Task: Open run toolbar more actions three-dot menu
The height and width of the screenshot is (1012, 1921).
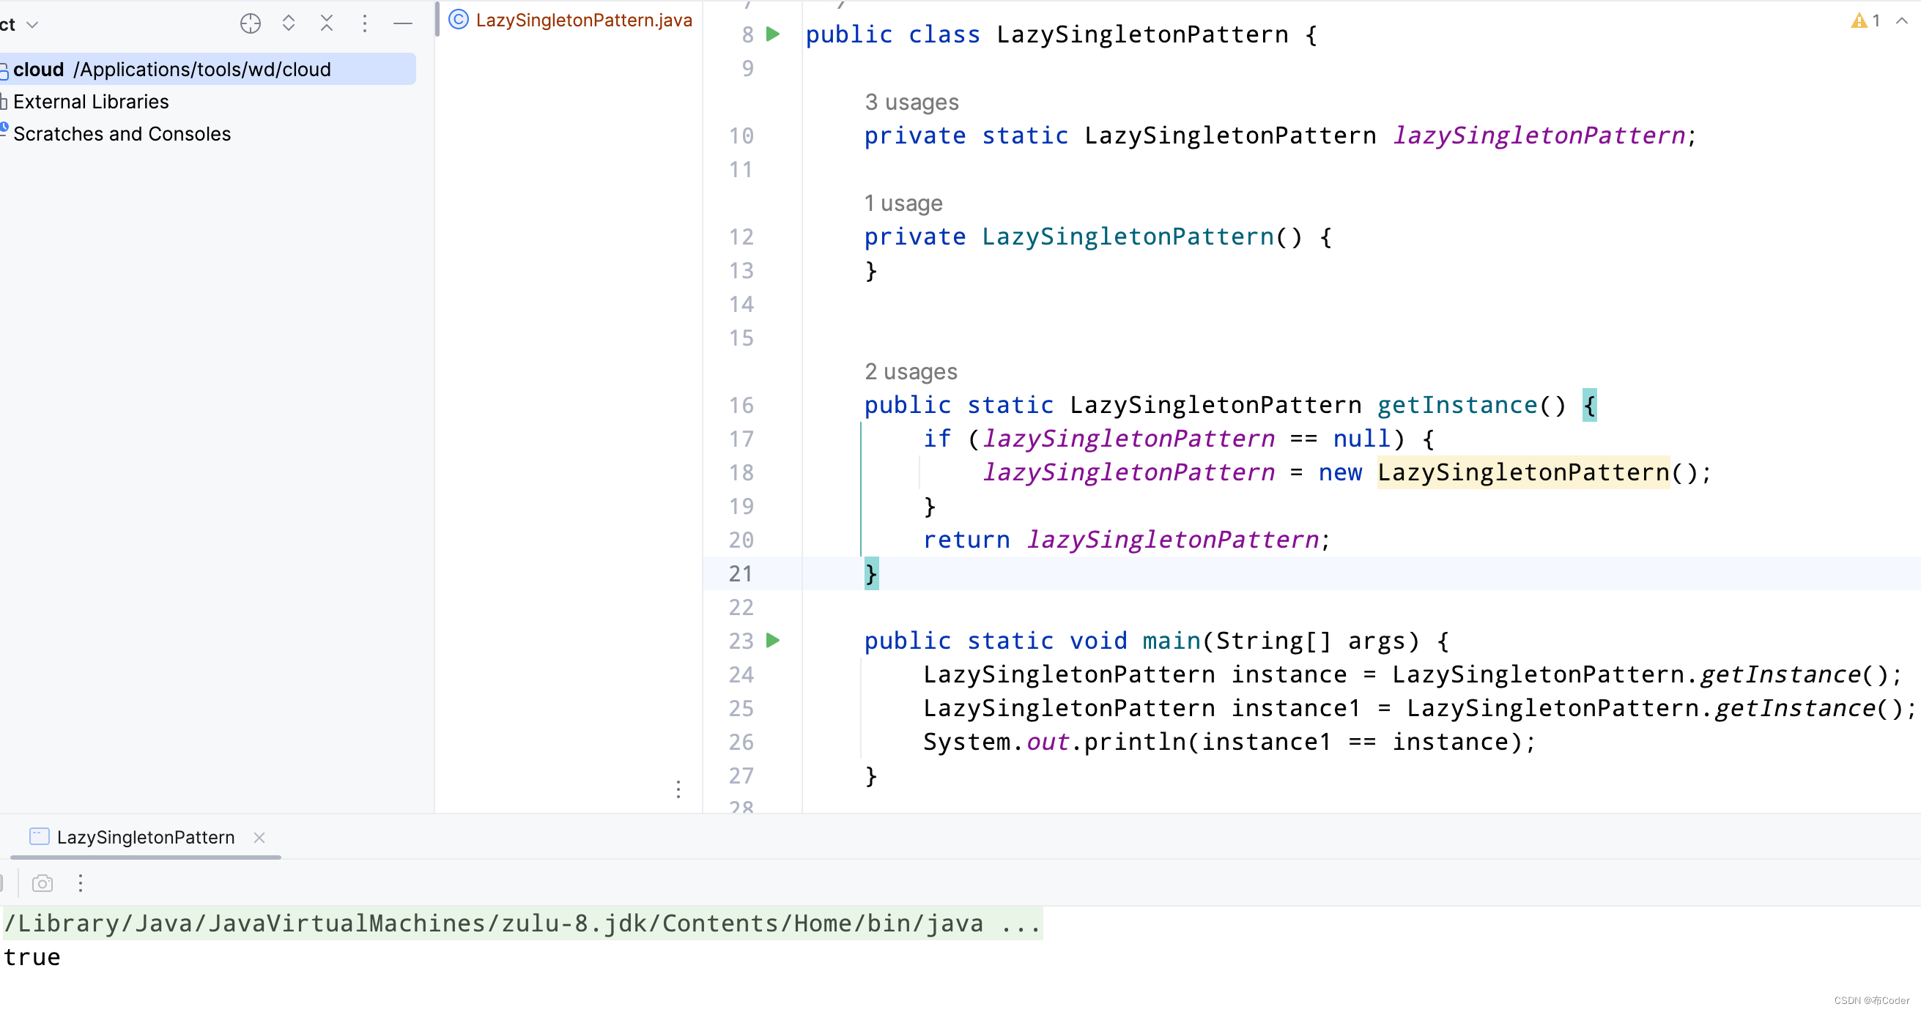Action: [81, 883]
